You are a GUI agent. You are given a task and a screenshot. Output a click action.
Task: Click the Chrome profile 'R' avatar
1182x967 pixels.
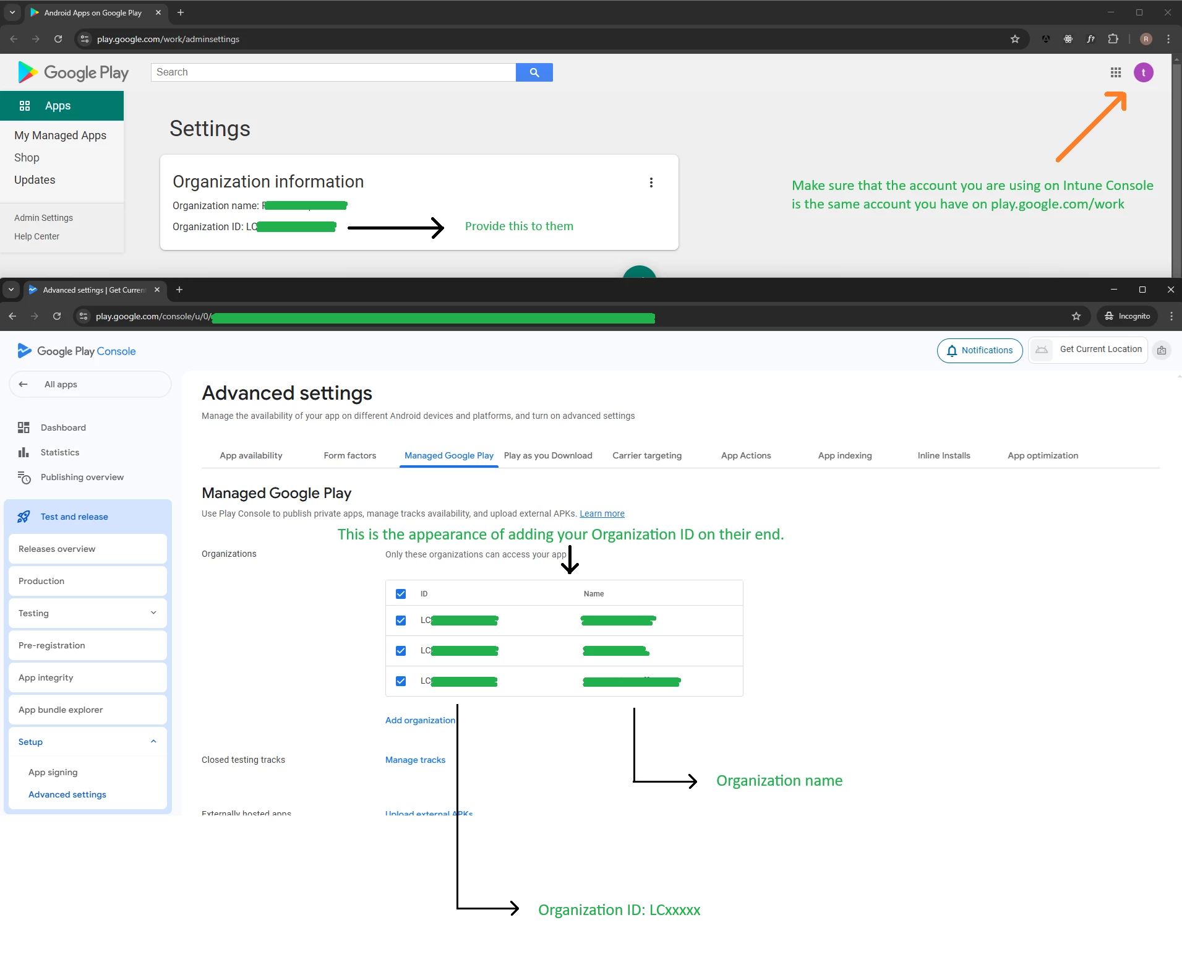pos(1146,39)
